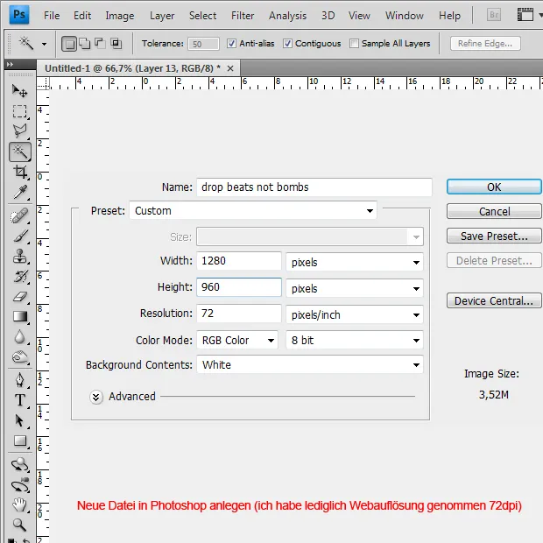
Task: Select the Rectangular Marquee tool
Action: tap(19, 111)
